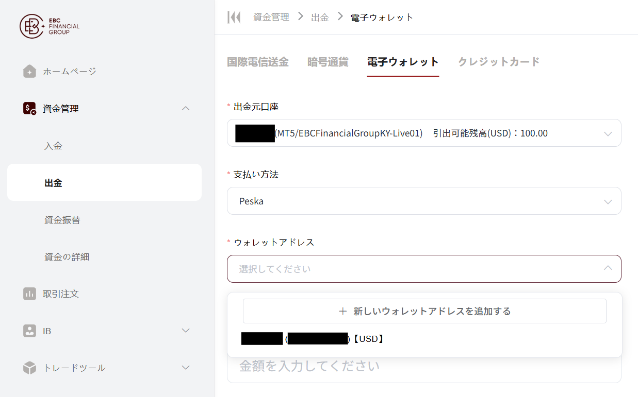Click the IB person icon
The width and height of the screenshot is (638, 397).
coord(30,331)
